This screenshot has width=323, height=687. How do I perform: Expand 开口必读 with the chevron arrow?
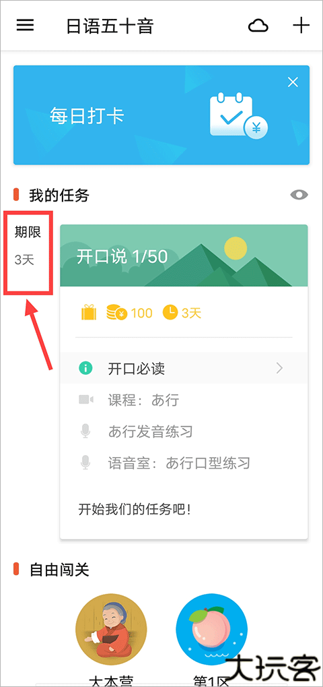(x=280, y=369)
